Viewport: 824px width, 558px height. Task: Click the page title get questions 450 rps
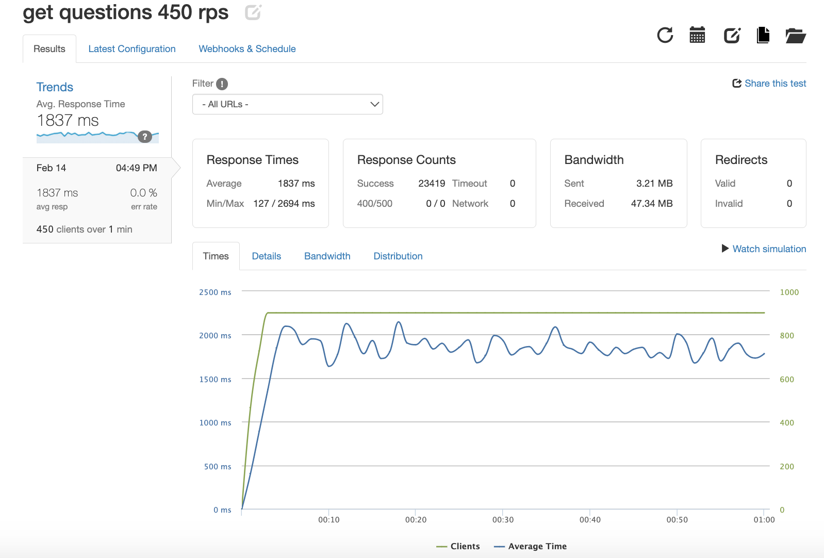(x=126, y=12)
